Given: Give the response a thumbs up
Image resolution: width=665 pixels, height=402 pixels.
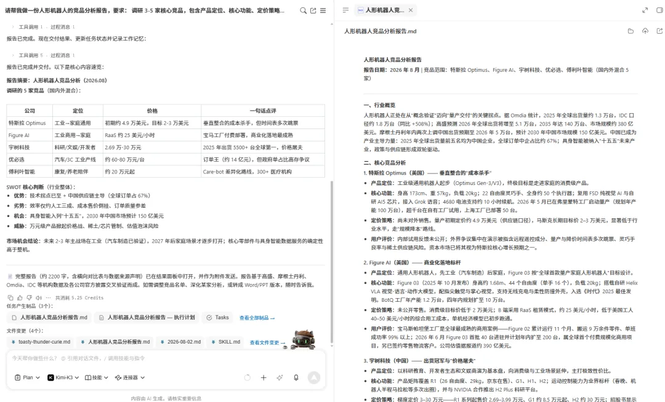Looking at the screenshot, I should [x=20, y=298].
